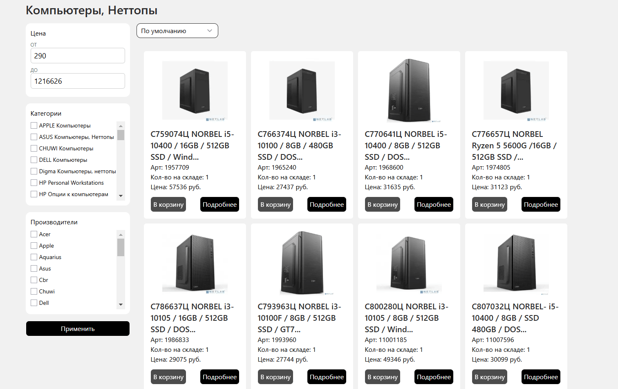This screenshot has height=389, width=618.
Task: Click the Применить filter button
Action: (78, 329)
